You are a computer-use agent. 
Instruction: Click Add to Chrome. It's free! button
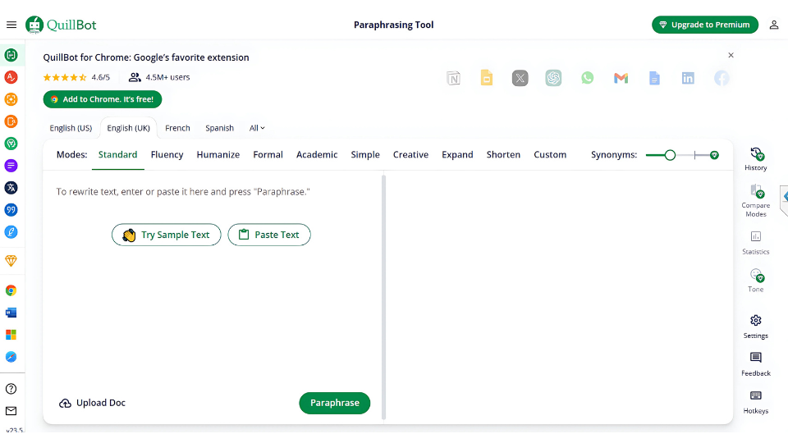[x=103, y=99]
